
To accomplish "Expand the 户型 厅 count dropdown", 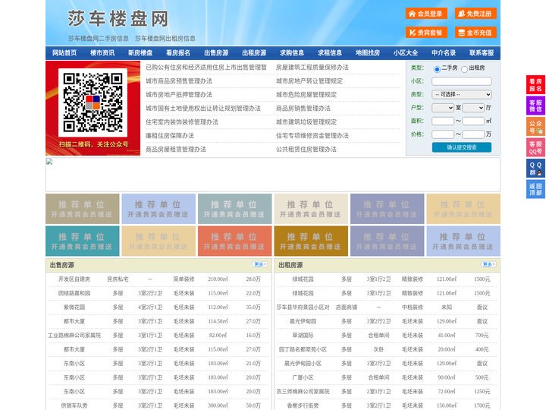I will point(473,108).
